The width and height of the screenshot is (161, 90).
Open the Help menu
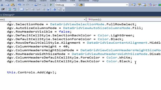click(96, 1)
